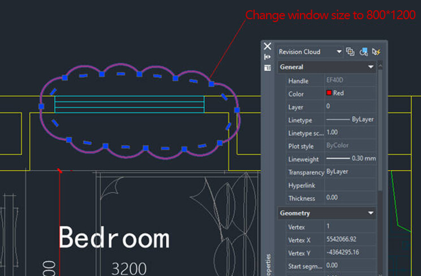421x276 pixels.
Task: Click the Select Objects icon
Action: coord(364,52)
